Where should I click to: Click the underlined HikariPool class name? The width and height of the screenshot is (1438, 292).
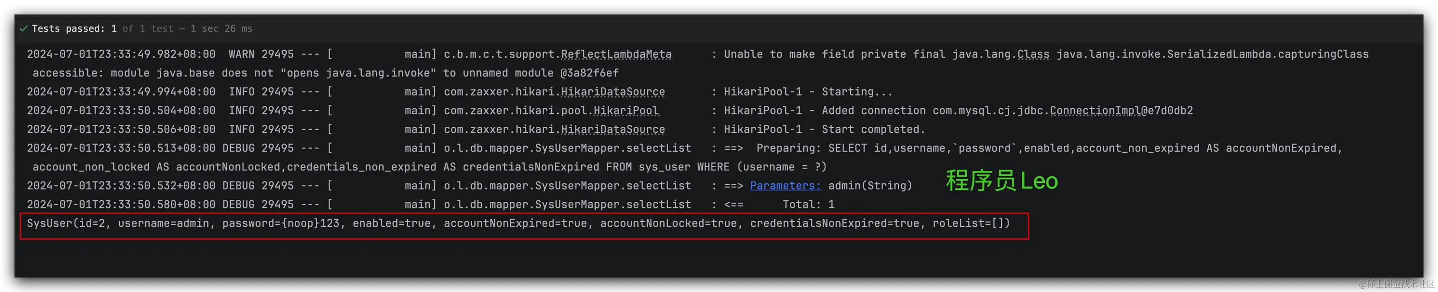point(626,110)
